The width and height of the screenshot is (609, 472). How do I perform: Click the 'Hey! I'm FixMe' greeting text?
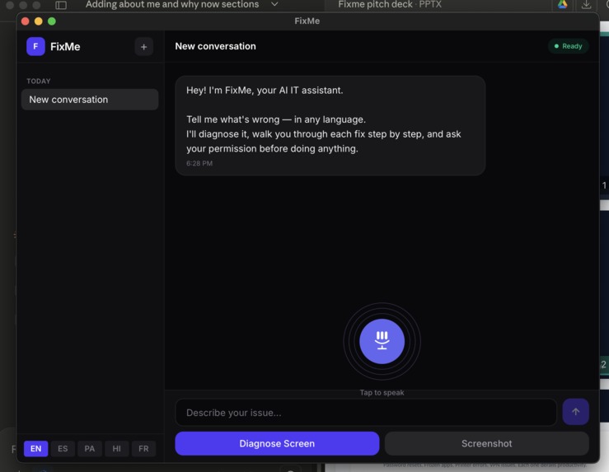click(x=265, y=91)
